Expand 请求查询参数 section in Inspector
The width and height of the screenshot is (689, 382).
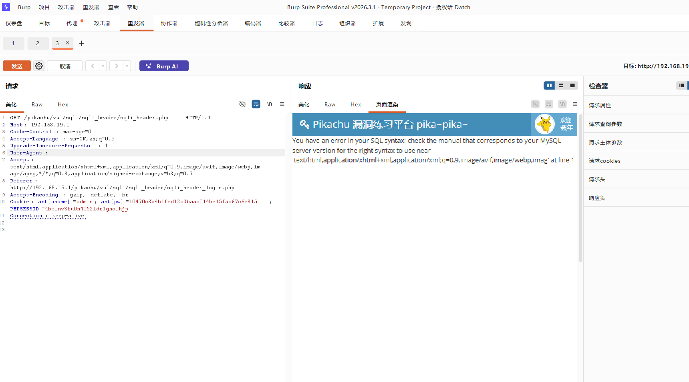pyautogui.click(x=636, y=124)
